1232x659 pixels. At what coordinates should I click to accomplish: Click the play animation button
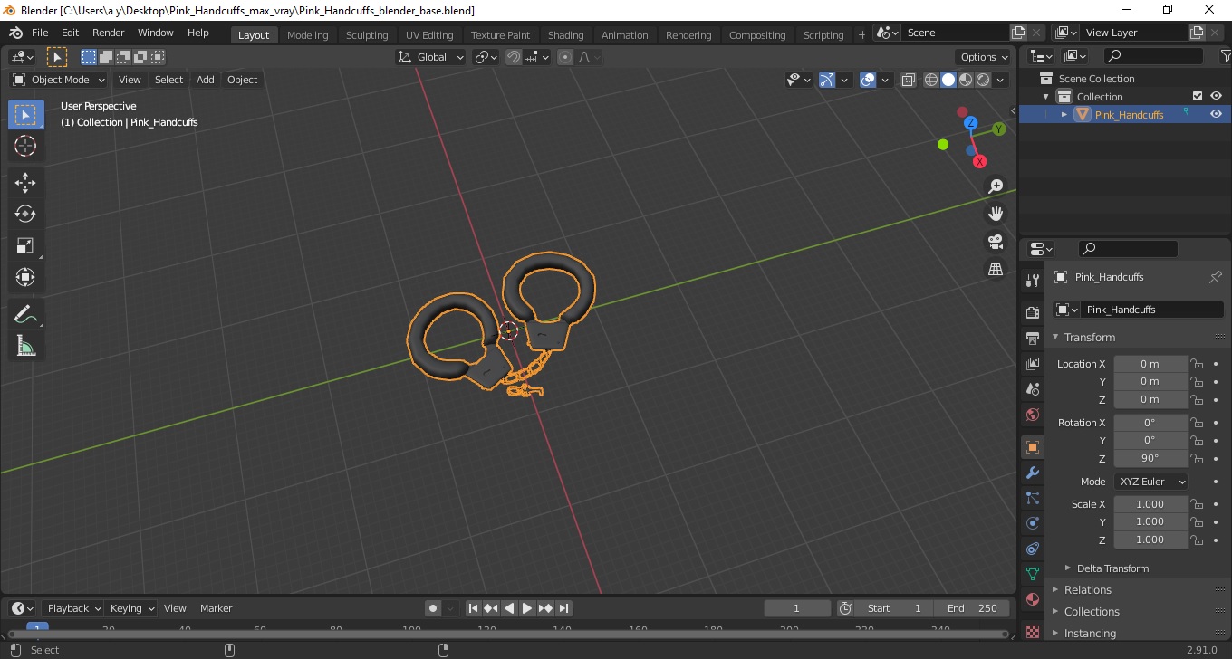point(527,608)
